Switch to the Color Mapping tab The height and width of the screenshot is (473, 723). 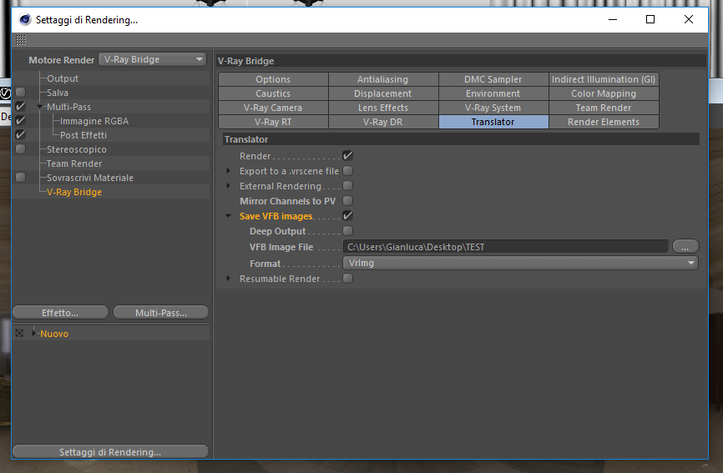(604, 93)
